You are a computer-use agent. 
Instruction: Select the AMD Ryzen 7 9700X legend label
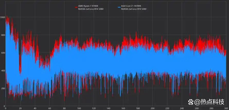point(88,6)
